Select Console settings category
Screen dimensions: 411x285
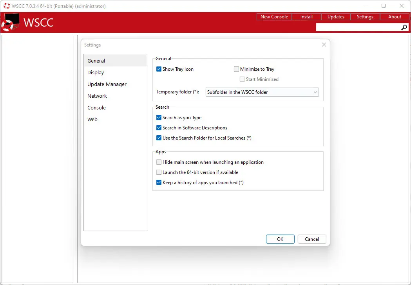pyautogui.click(x=115, y=108)
